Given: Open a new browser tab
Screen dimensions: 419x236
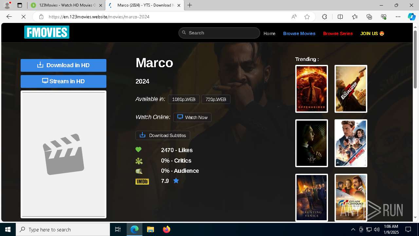Looking at the screenshot, I should (190, 5).
